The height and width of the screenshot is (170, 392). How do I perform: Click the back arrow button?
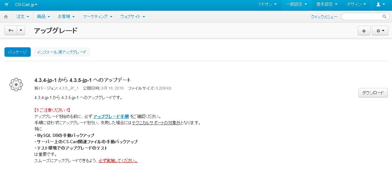point(10,31)
